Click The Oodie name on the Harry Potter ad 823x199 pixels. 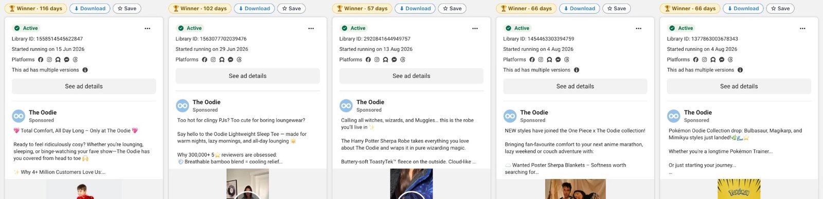pos(370,102)
